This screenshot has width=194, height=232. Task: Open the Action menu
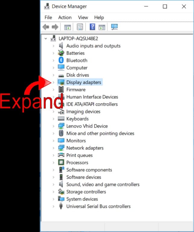tap(65, 17)
